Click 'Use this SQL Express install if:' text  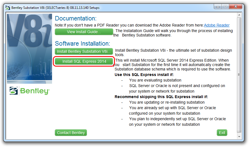click(x=144, y=75)
